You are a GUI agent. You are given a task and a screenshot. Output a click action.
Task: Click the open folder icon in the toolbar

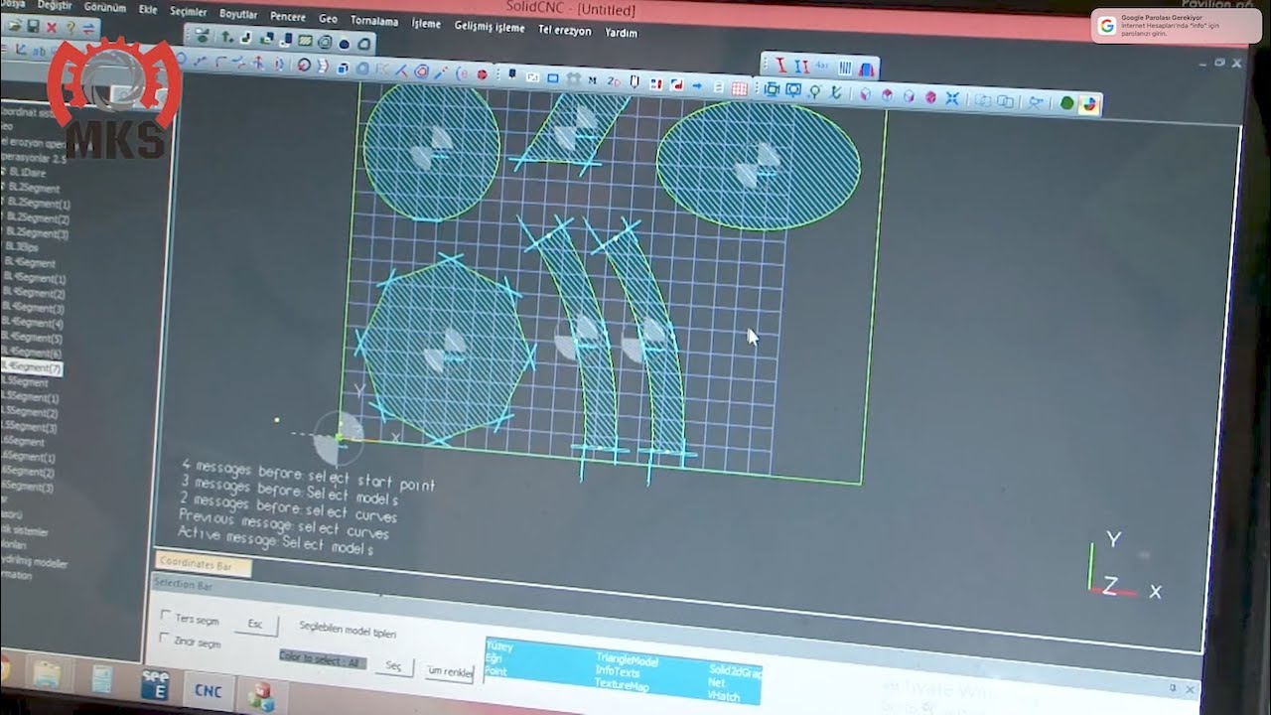13,25
